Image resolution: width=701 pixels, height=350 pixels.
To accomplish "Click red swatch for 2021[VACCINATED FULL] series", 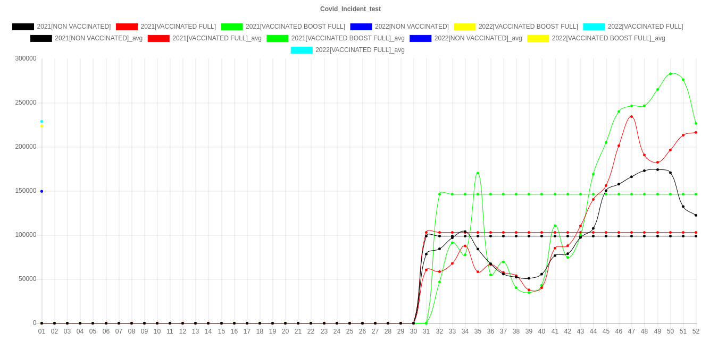I will pos(126,27).
